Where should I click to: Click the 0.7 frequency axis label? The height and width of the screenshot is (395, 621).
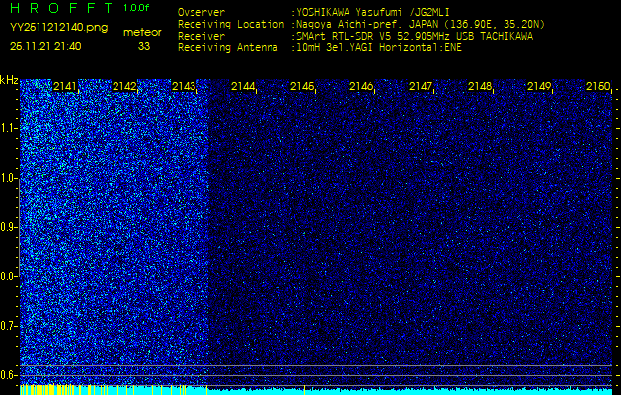pyautogui.click(x=9, y=326)
